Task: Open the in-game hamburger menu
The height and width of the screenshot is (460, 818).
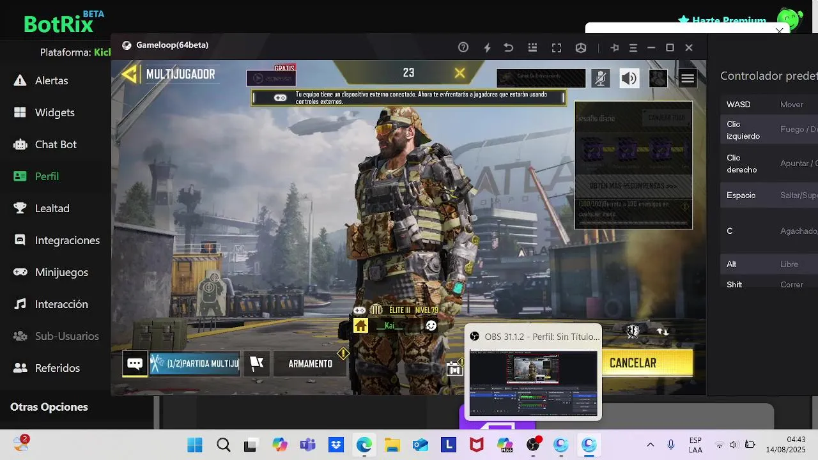Action: (688, 78)
